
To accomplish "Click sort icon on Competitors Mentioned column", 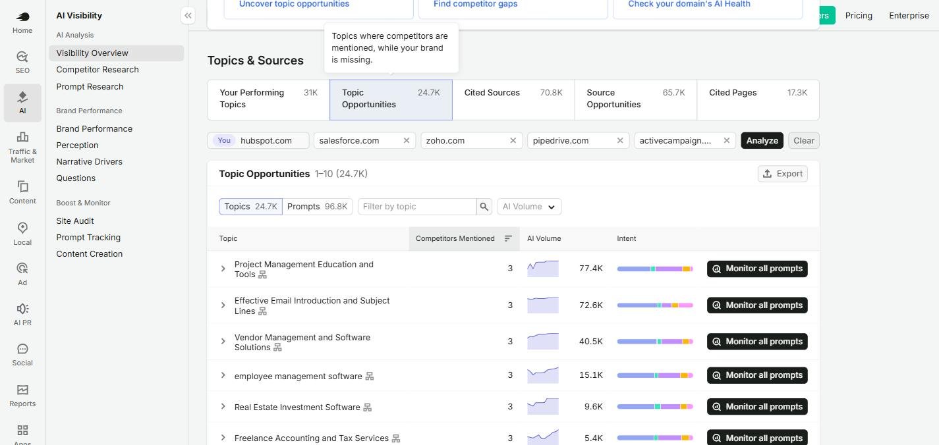I will pyautogui.click(x=508, y=238).
